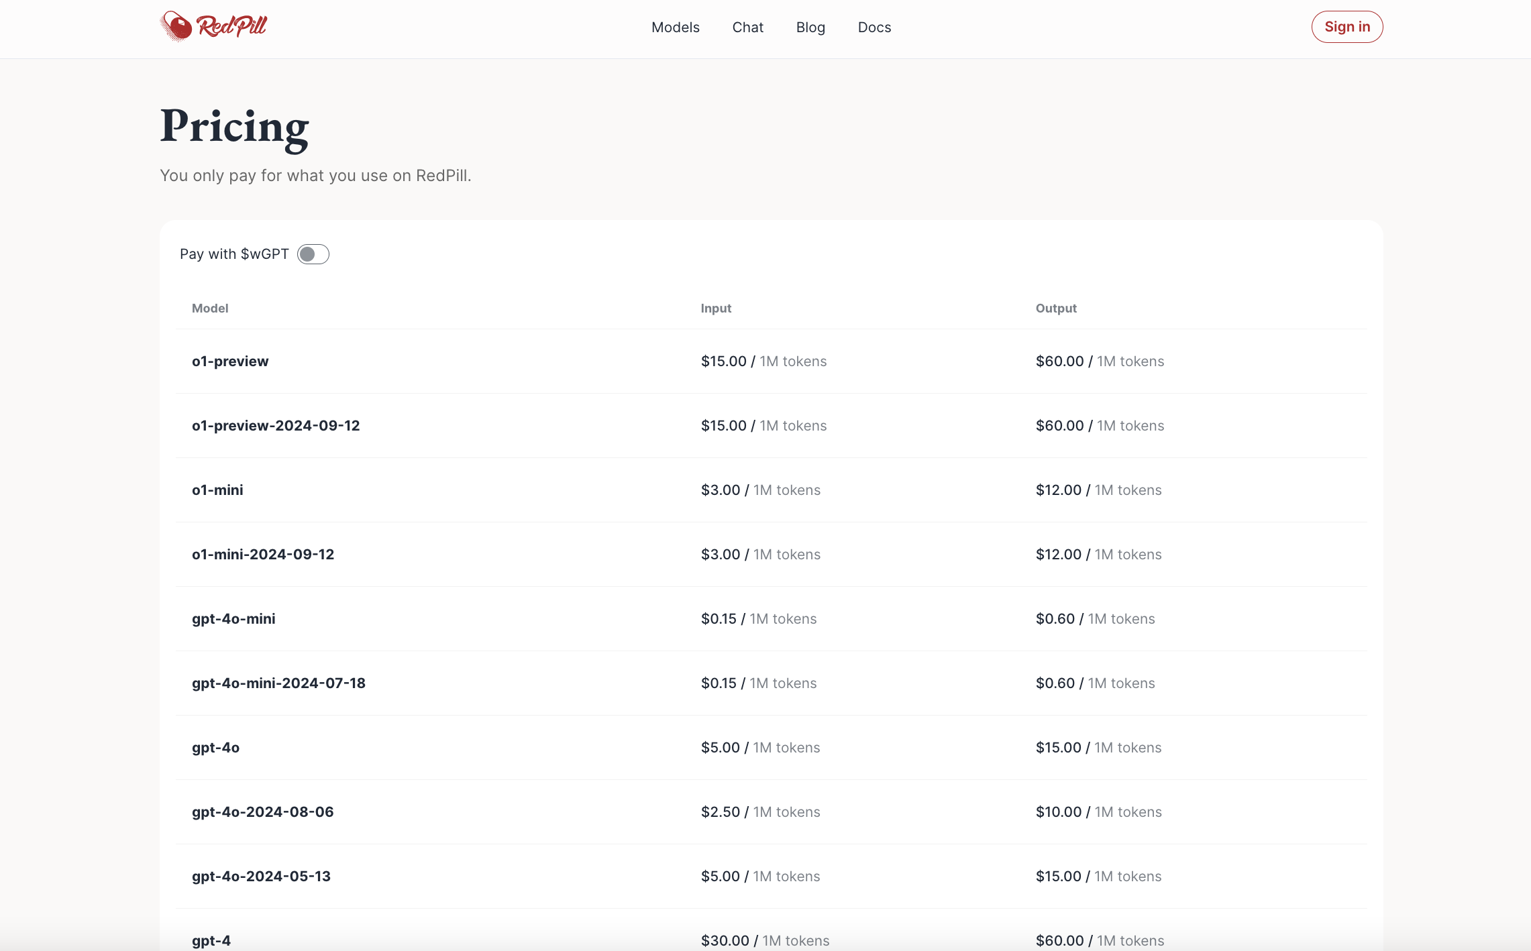Screen dimensions: 1531x951
Task: Open the Models page
Action: (675, 27)
